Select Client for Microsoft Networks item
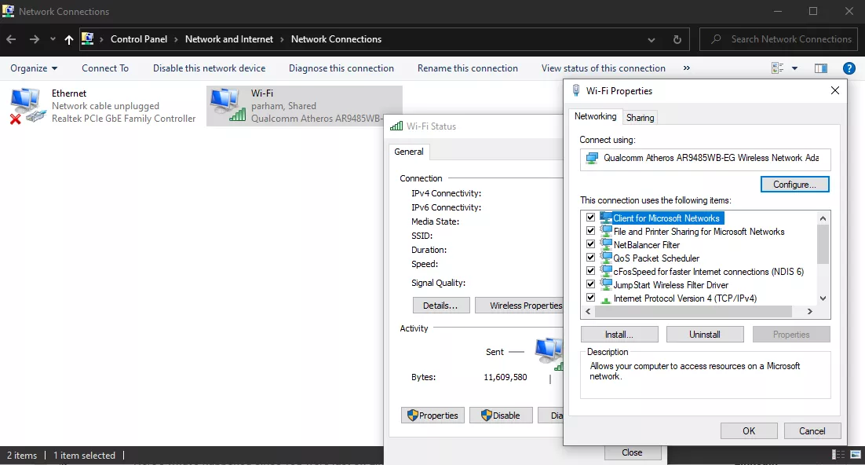This screenshot has height=465, width=865. [666, 218]
